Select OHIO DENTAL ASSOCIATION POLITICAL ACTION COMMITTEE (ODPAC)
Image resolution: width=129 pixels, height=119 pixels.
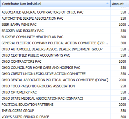64,80
